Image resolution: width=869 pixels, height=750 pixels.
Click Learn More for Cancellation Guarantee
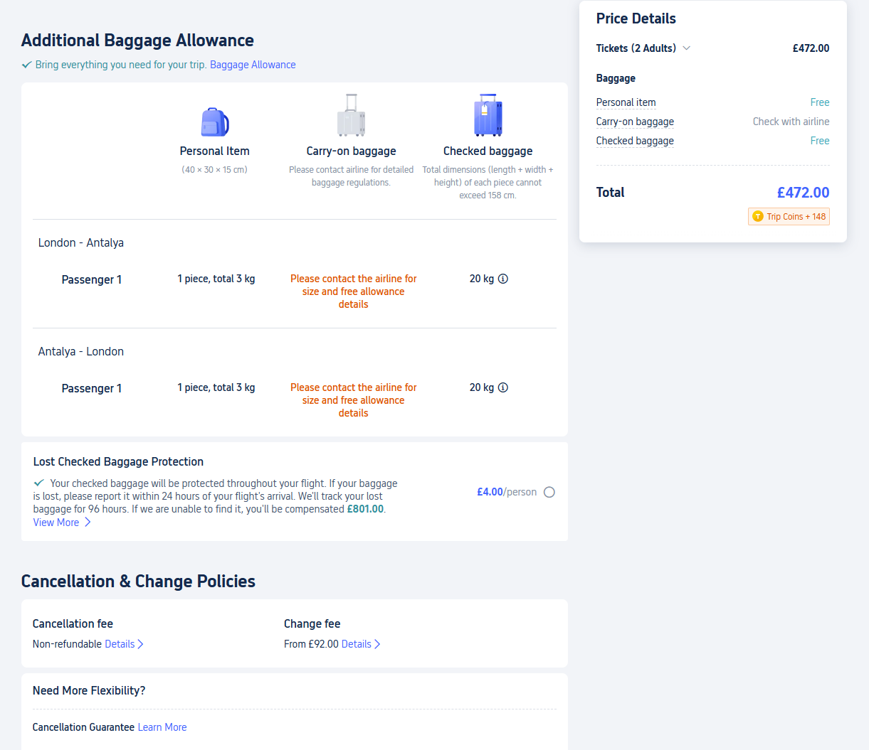162,727
